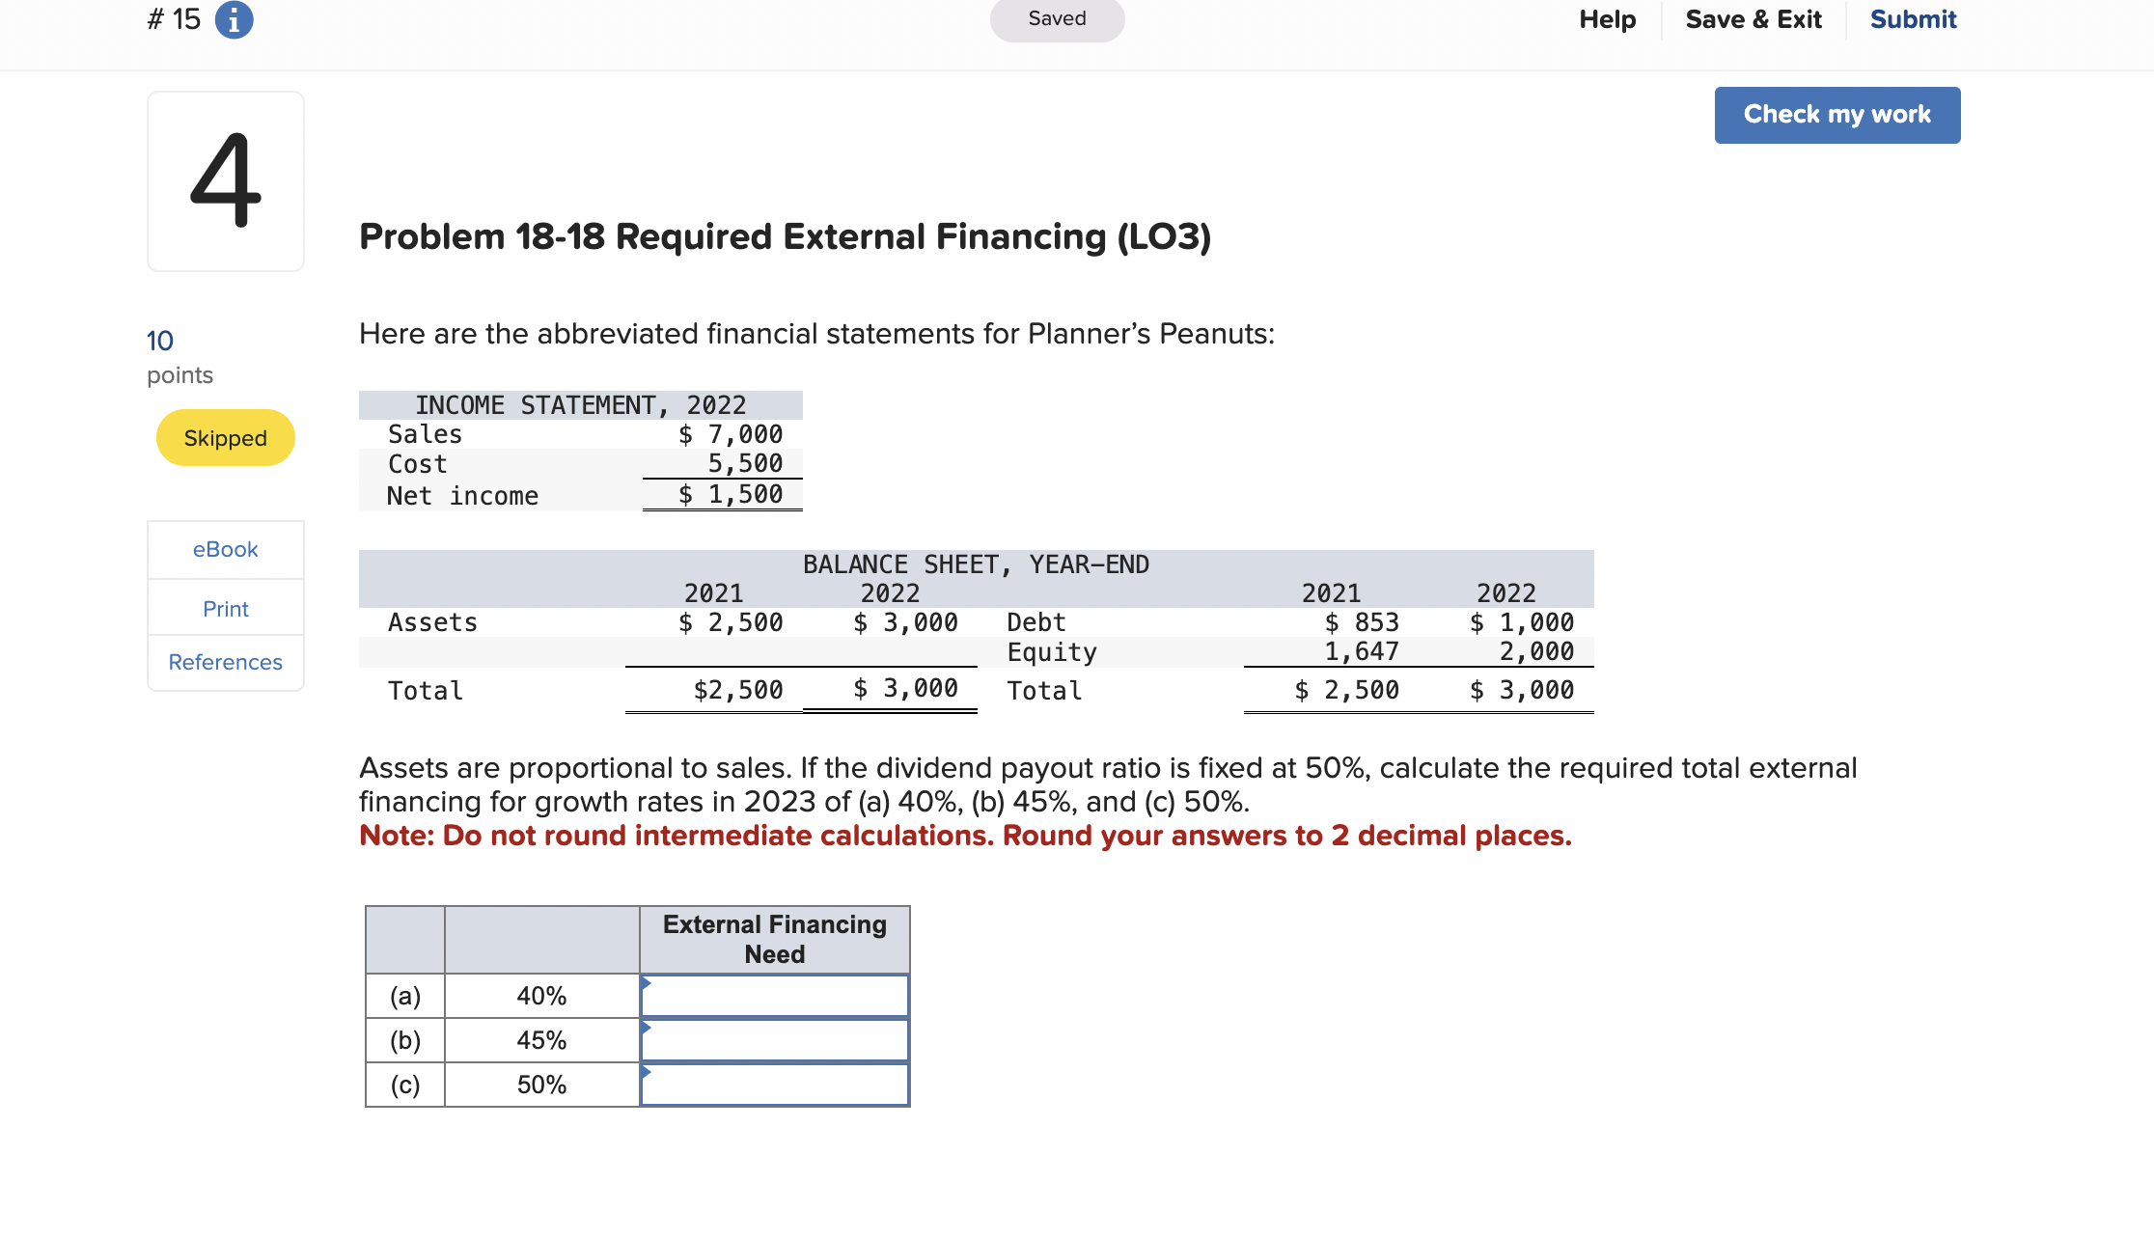Click the blue flag marker on row (a) input

click(x=645, y=982)
